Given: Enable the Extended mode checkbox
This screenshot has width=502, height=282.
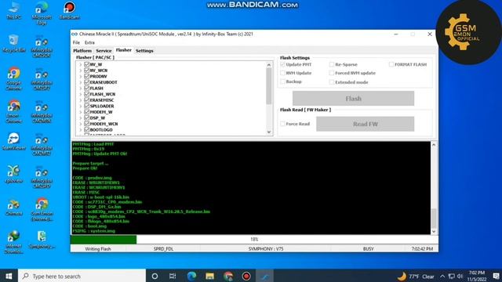Looking at the screenshot, I should pyautogui.click(x=332, y=82).
